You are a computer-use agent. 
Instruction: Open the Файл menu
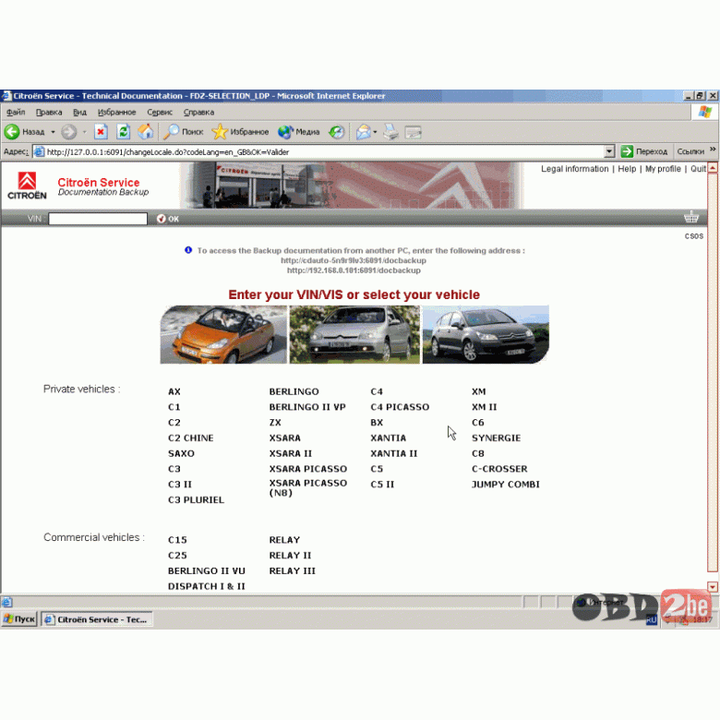click(x=16, y=112)
